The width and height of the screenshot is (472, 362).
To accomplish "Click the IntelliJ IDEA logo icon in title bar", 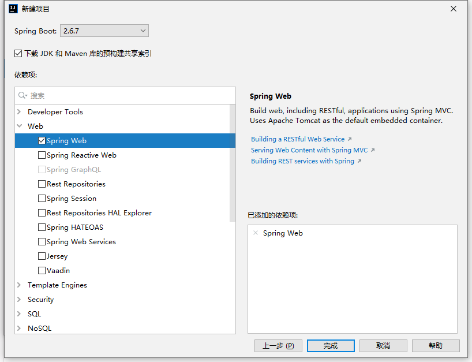I will pyautogui.click(x=13, y=9).
